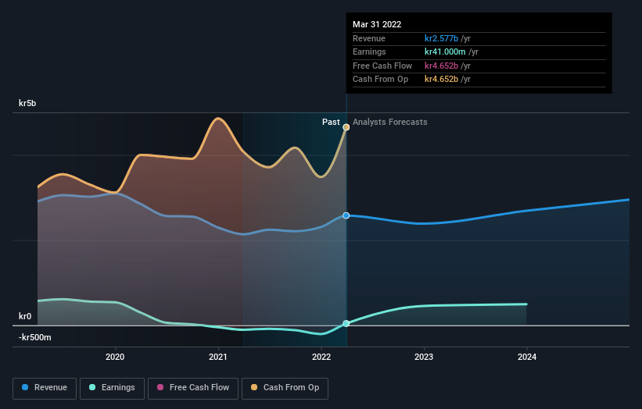
Task: Click the kr5b y-axis label
Action: click(x=27, y=103)
